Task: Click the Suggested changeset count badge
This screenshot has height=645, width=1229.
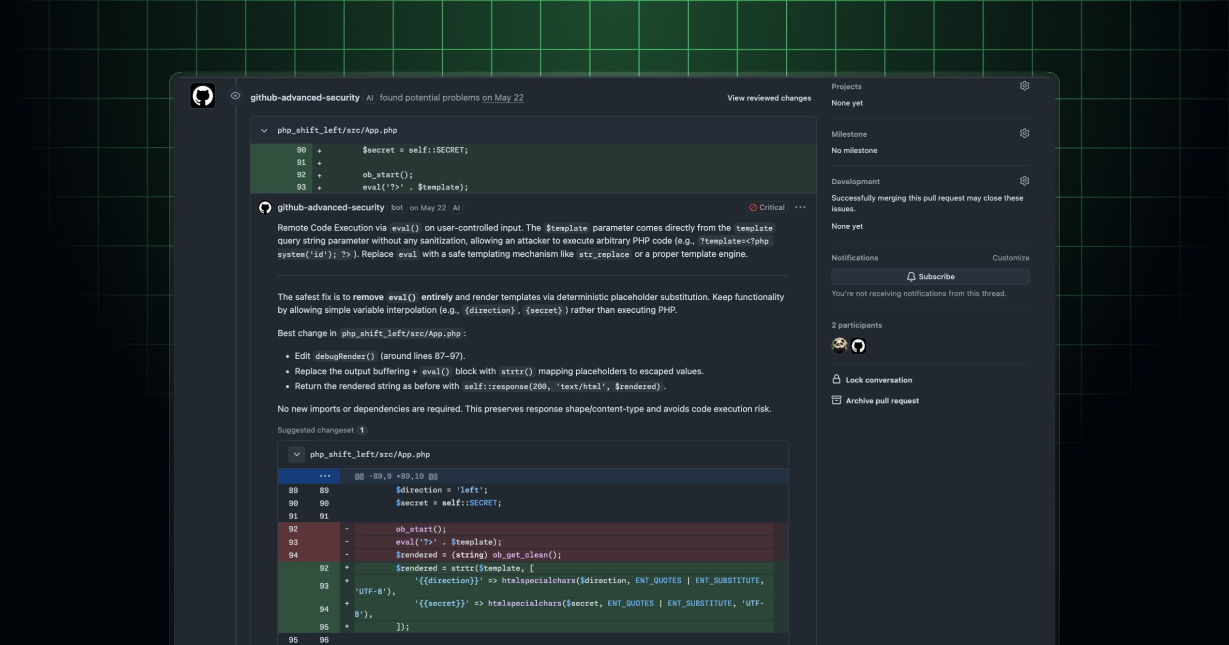Action: click(x=362, y=430)
